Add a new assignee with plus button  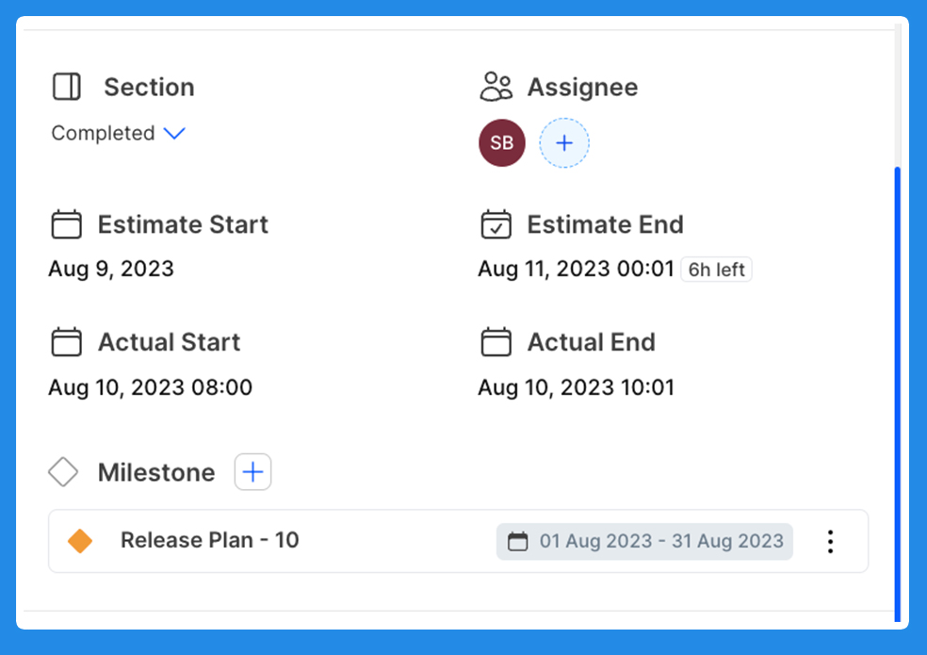[x=563, y=143]
